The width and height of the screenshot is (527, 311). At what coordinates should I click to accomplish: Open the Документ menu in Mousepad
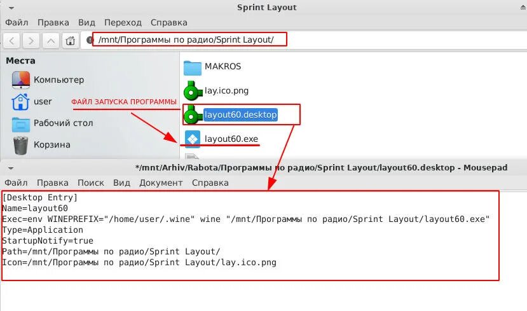coord(161,183)
